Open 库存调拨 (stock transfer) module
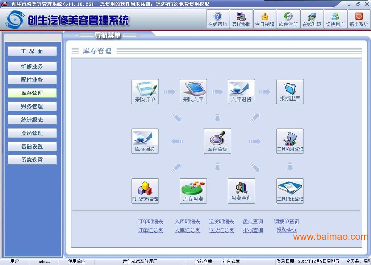Screen dimensions: 371x265 pyautogui.click(x=145, y=141)
